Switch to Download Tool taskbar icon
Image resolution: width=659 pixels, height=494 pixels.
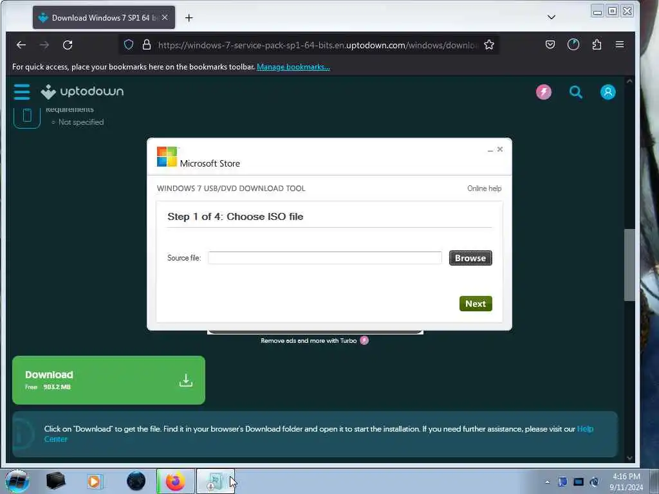tap(215, 481)
